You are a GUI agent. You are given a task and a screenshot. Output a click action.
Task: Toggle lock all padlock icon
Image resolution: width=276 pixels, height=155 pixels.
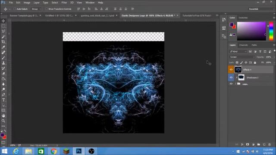255,62
